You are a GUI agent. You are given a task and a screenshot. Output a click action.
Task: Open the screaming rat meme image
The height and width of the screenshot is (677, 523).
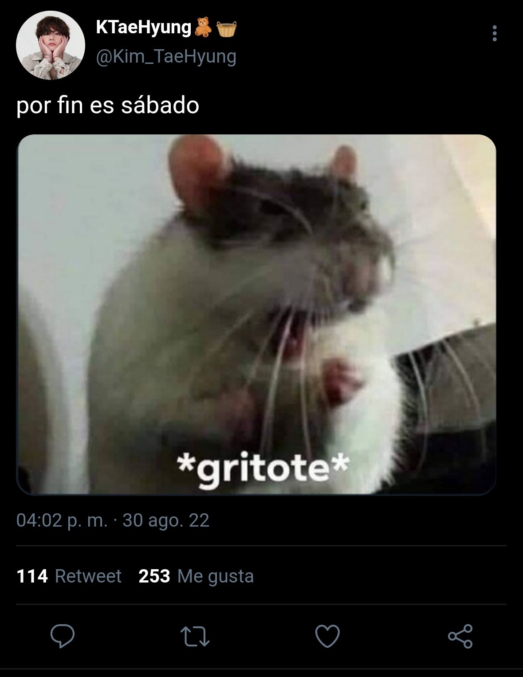pos(256,315)
